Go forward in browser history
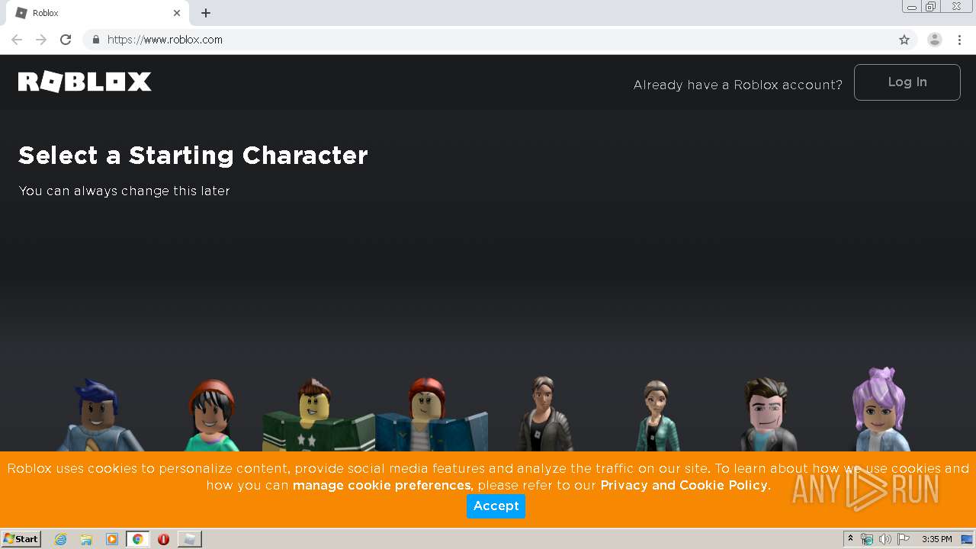976x549 pixels. tap(41, 40)
